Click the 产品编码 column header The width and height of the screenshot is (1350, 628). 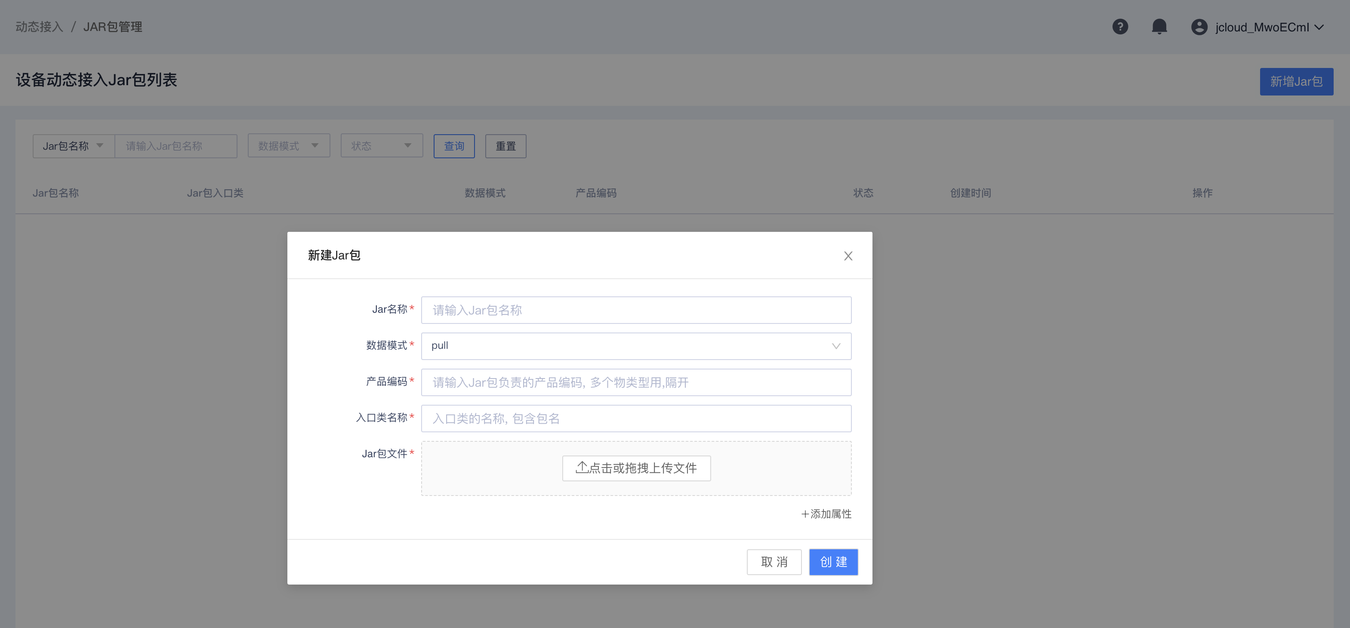click(x=596, y=193)
